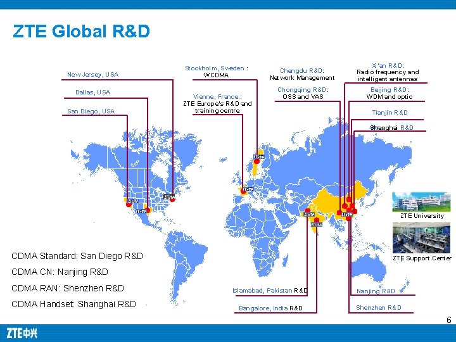Click the ZTE marker on Sweden
Viewport: 456px width, 342px height.
(x=260, y=157)
